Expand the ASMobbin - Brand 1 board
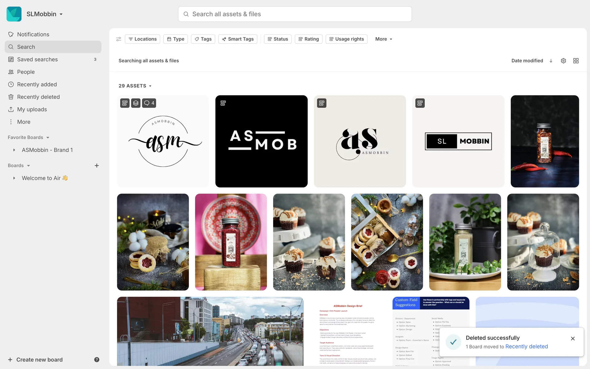Image resolution: width=590 pixels, height=369 pixels. click(14, 150)
